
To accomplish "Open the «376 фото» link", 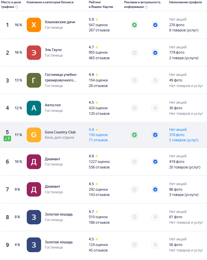I will pyautogui.click(x=177, y=135).
